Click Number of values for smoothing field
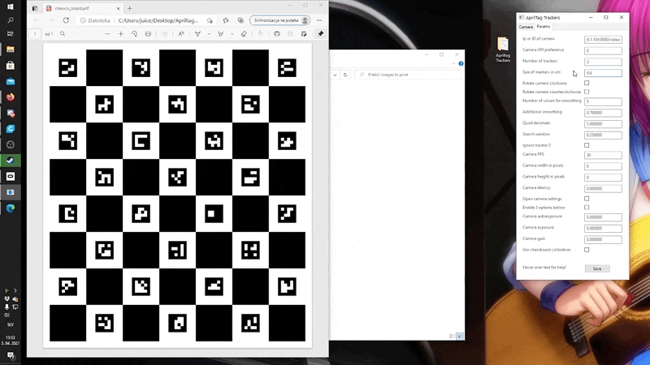Image resolution: width=650 pixels, height=365 pixels. 603,101
